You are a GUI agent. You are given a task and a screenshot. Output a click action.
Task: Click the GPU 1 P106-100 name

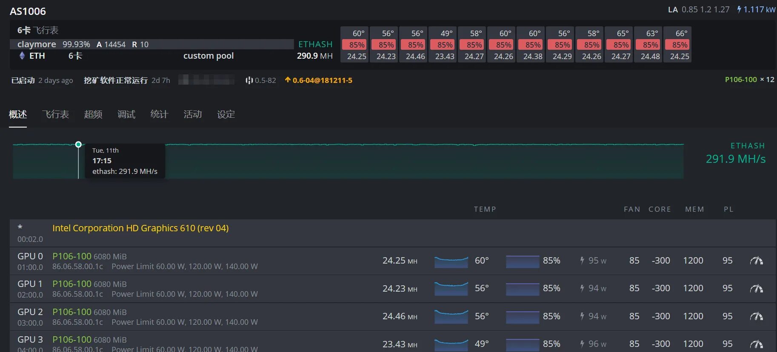click(x=72, y=284)
